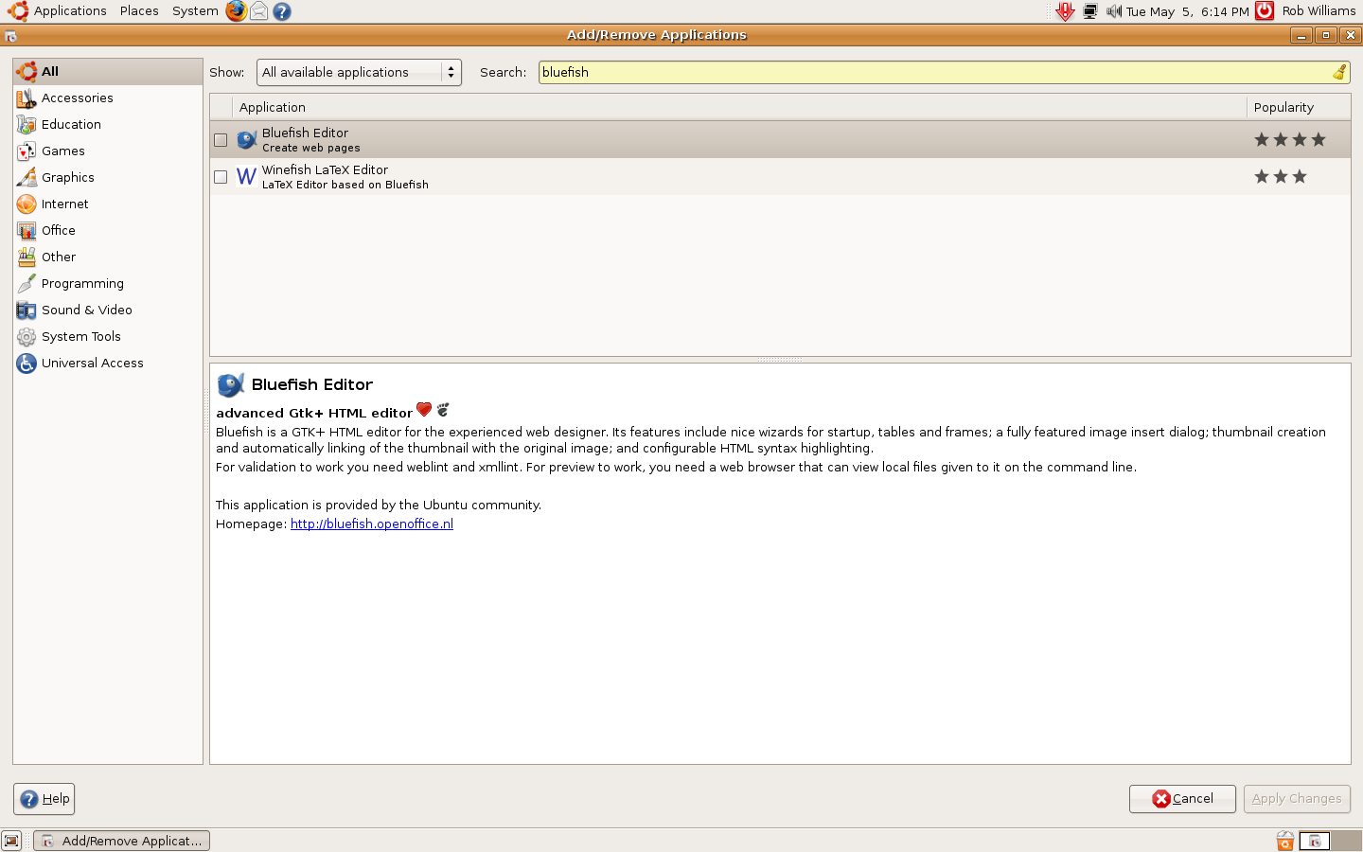Viewport: 1363px width, 852px height.
Task: Choose the Education category icon
Action: point(27,125)
